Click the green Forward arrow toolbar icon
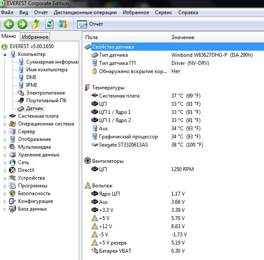Screen dimensions: 264x260 22,24
